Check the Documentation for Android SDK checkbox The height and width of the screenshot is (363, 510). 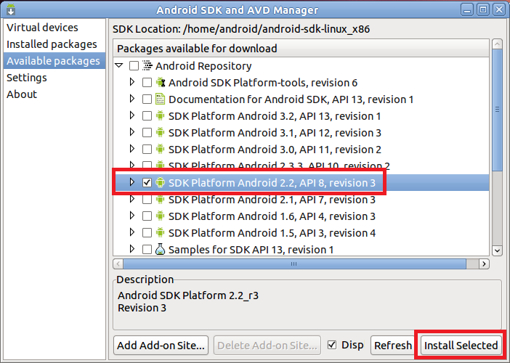pos(147,99)
